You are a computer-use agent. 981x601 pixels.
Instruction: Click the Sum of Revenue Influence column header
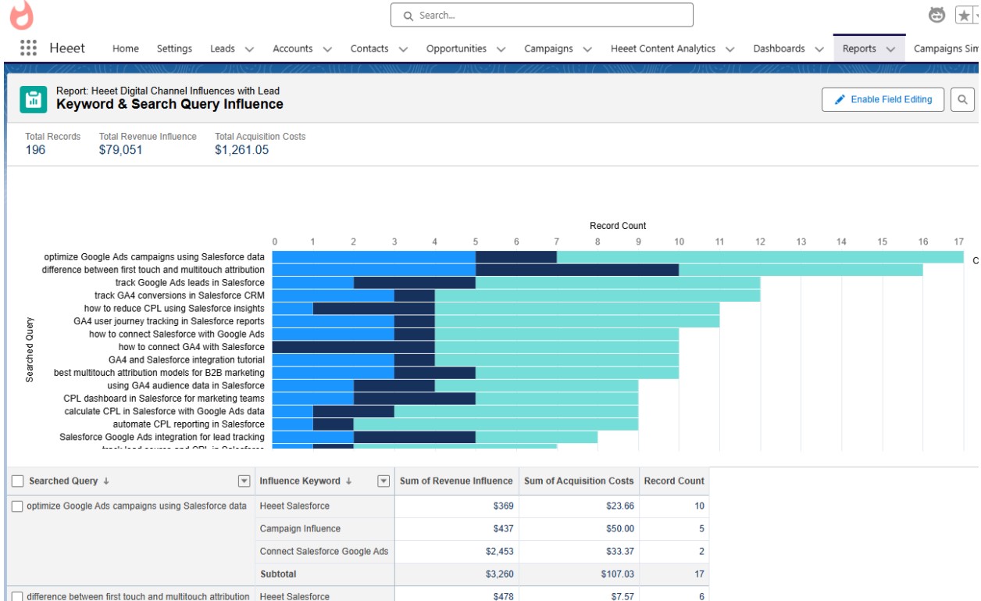pos(456,481)
